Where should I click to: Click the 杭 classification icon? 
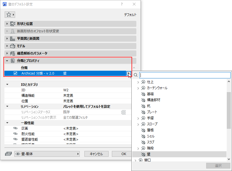[143, 106]
